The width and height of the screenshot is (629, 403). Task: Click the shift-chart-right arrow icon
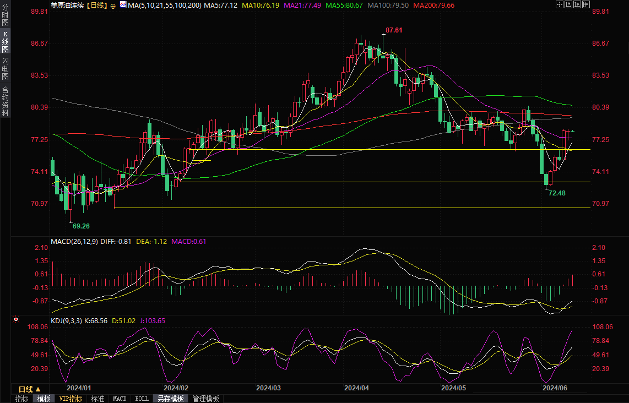click(x=587, y=5)
